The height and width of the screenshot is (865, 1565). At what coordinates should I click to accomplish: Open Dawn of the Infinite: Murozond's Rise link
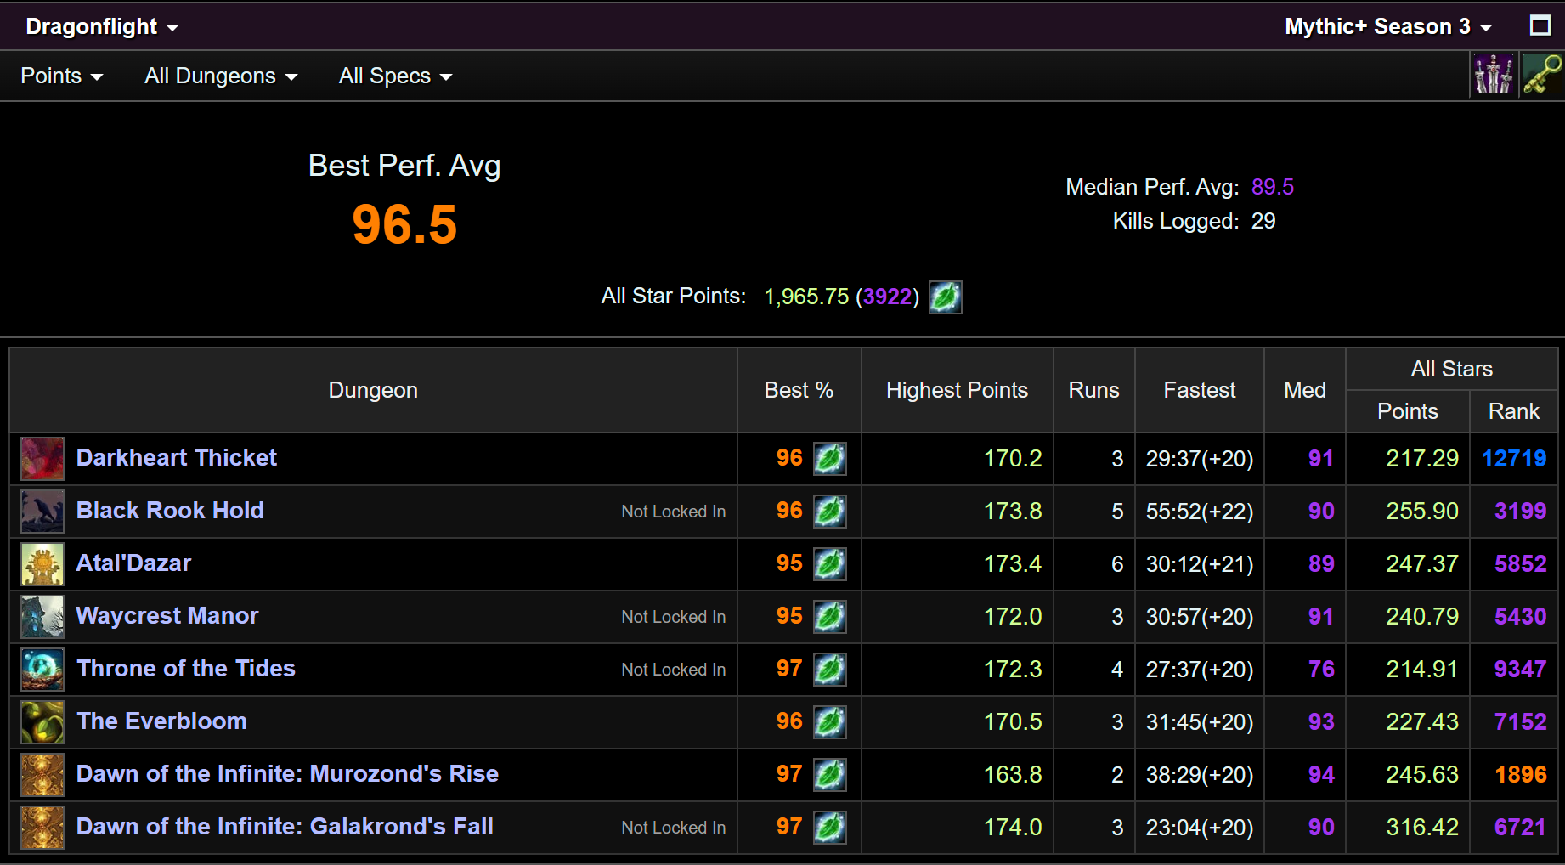(287, 774)
